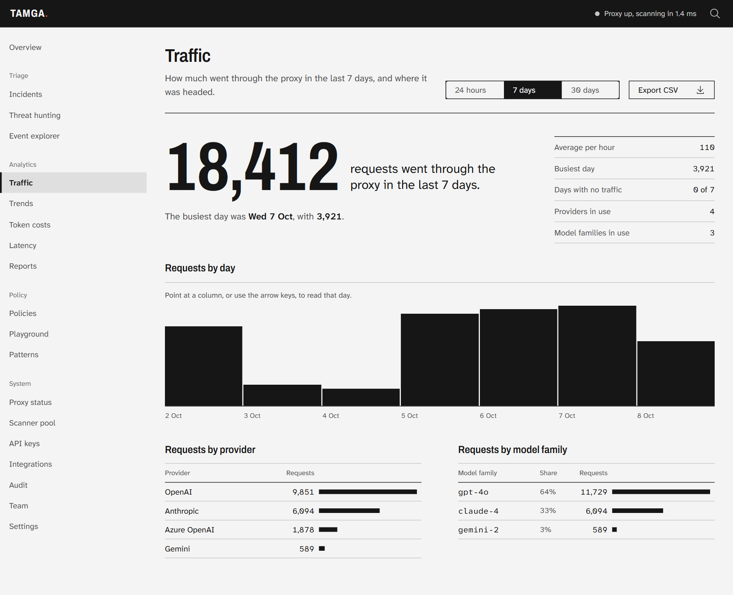This screenshot has width=733, height=595.
Task: Open Settings
Action: pyautogui.click(x=73, y=526)
